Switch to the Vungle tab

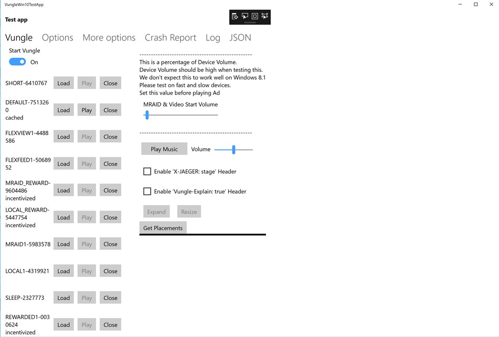click(x=19, y=37)
